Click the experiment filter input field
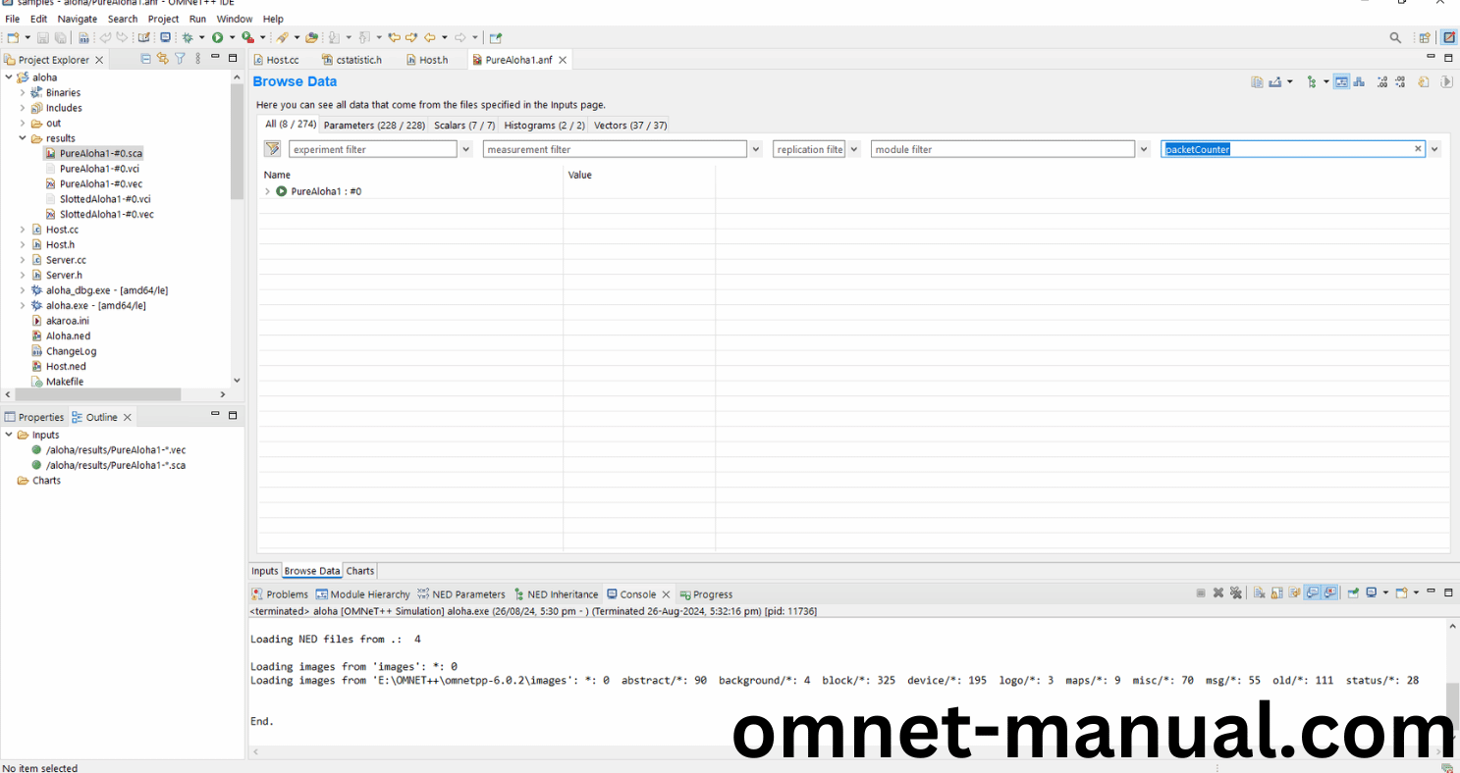Viewport: 1460px width, 773px height. tap(373, 149)
